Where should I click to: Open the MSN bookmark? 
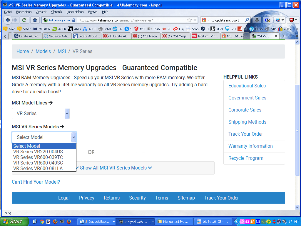[x=217, y=29]
